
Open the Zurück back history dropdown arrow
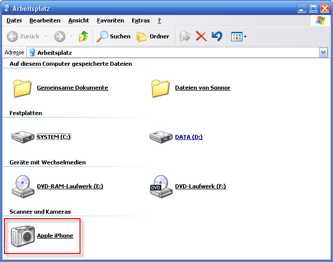click(46, 36)
